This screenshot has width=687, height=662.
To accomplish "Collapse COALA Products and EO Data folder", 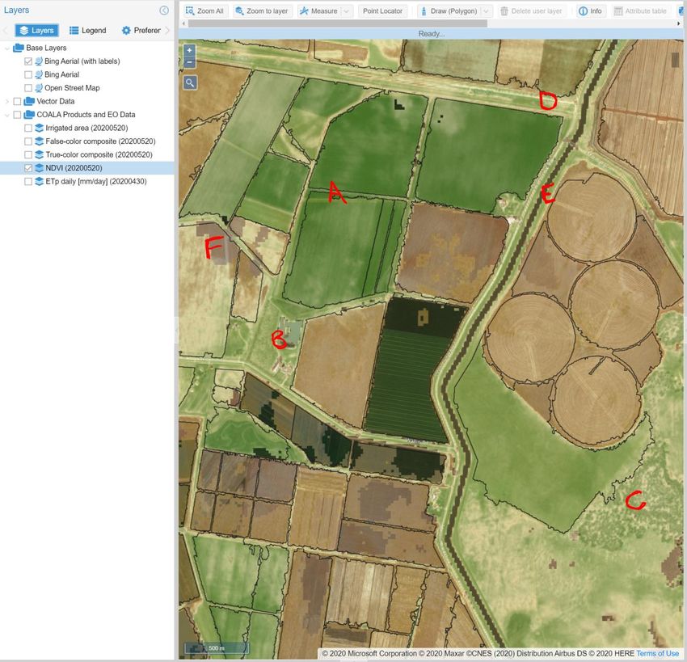I will coord(6,115).
